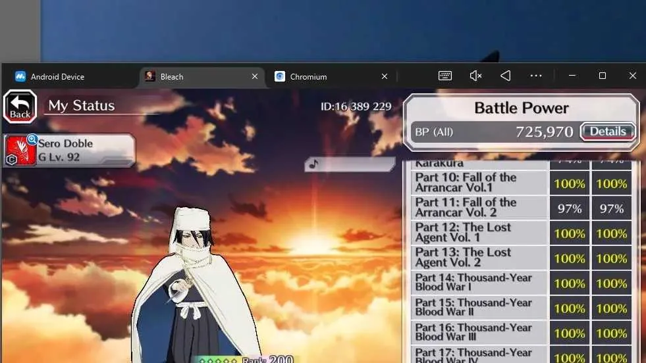Click second 100% value in Part 16 row
Screen dimensions: 646x363
612,333
